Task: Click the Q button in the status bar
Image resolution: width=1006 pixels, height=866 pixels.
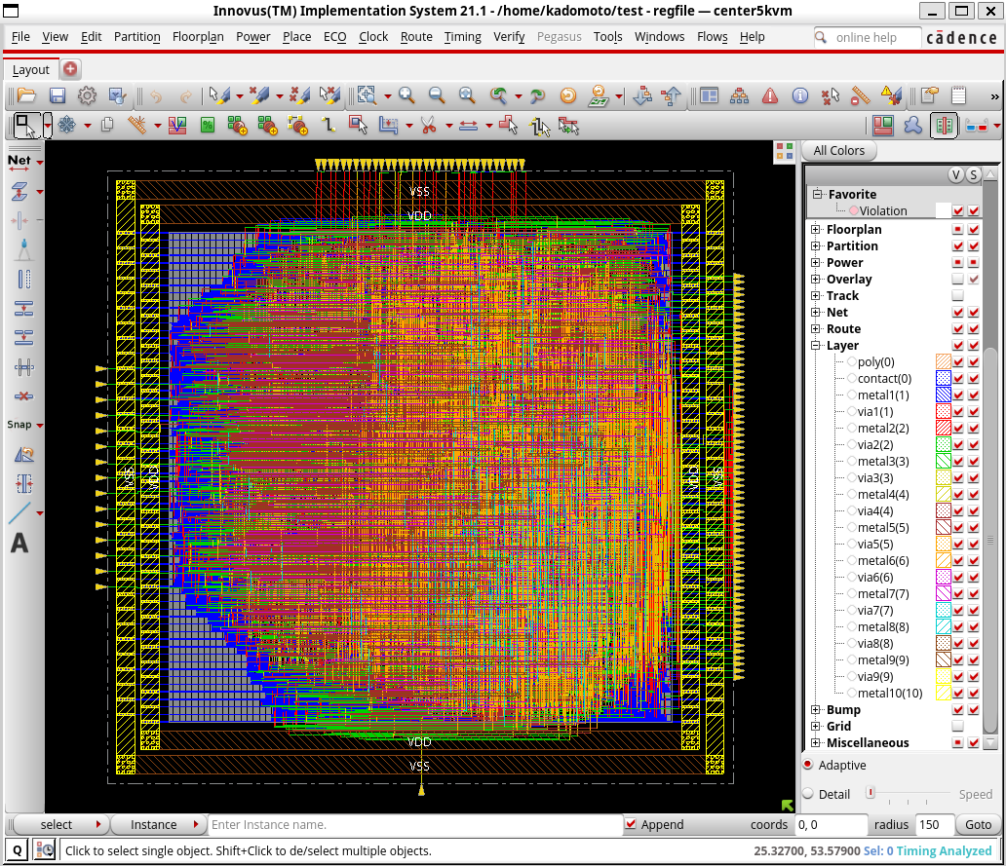Action: coord(17,850)
